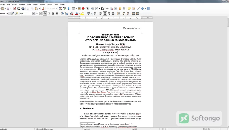The height and width of the screenshot is (130, 229).
Task: Toggle center alignment
Action: click(105, 13)
